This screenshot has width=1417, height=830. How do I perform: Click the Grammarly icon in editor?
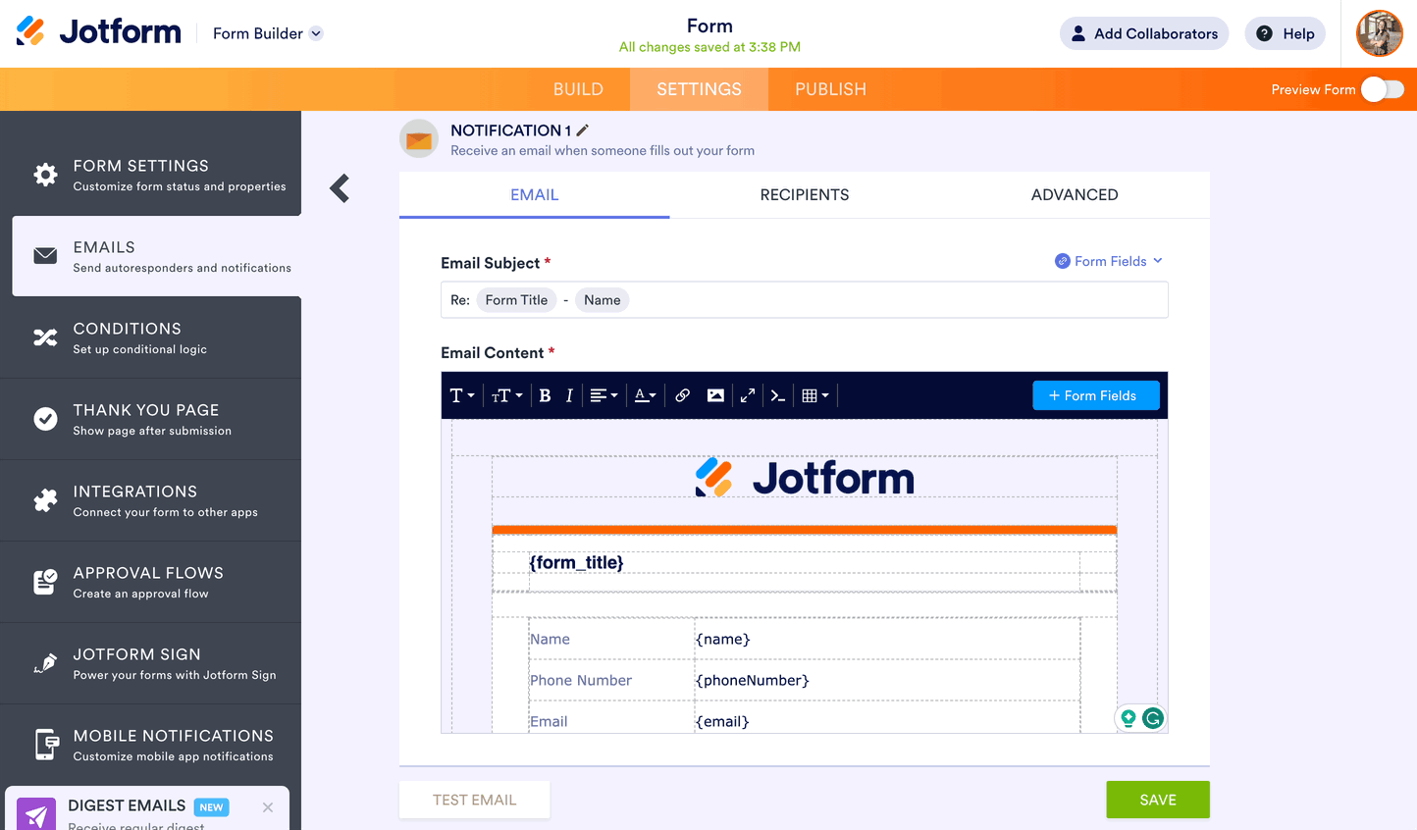point(1153,718)
